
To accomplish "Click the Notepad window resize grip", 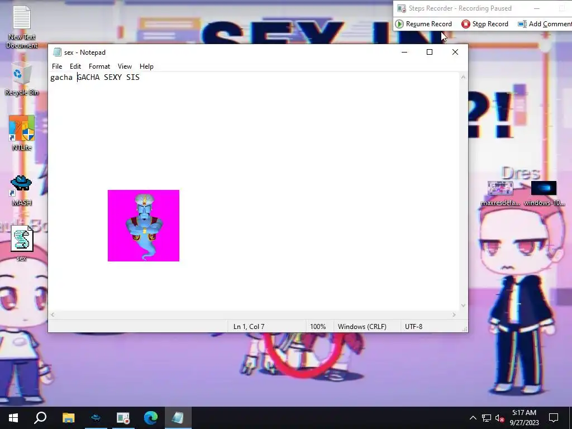I will 464,329.
